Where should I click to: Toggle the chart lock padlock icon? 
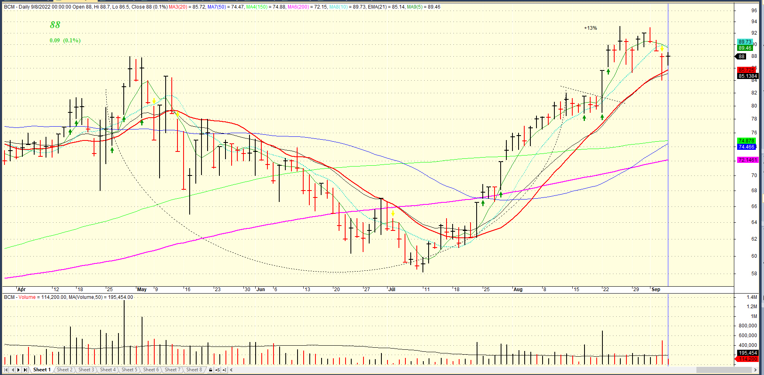point(210,370)
